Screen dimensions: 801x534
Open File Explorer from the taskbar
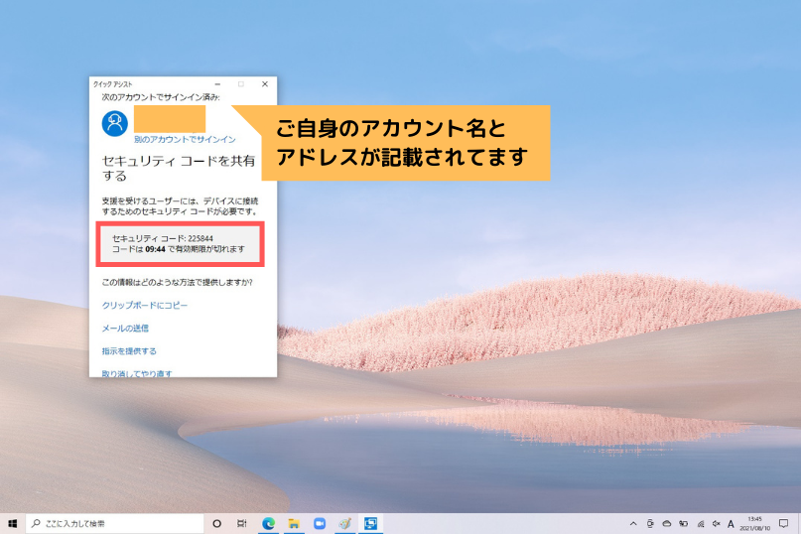tap(294, 523)
